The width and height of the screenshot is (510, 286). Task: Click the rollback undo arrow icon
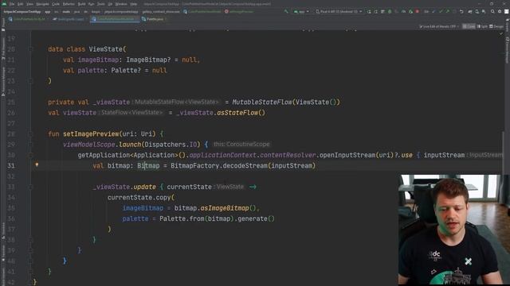point(461,11)
